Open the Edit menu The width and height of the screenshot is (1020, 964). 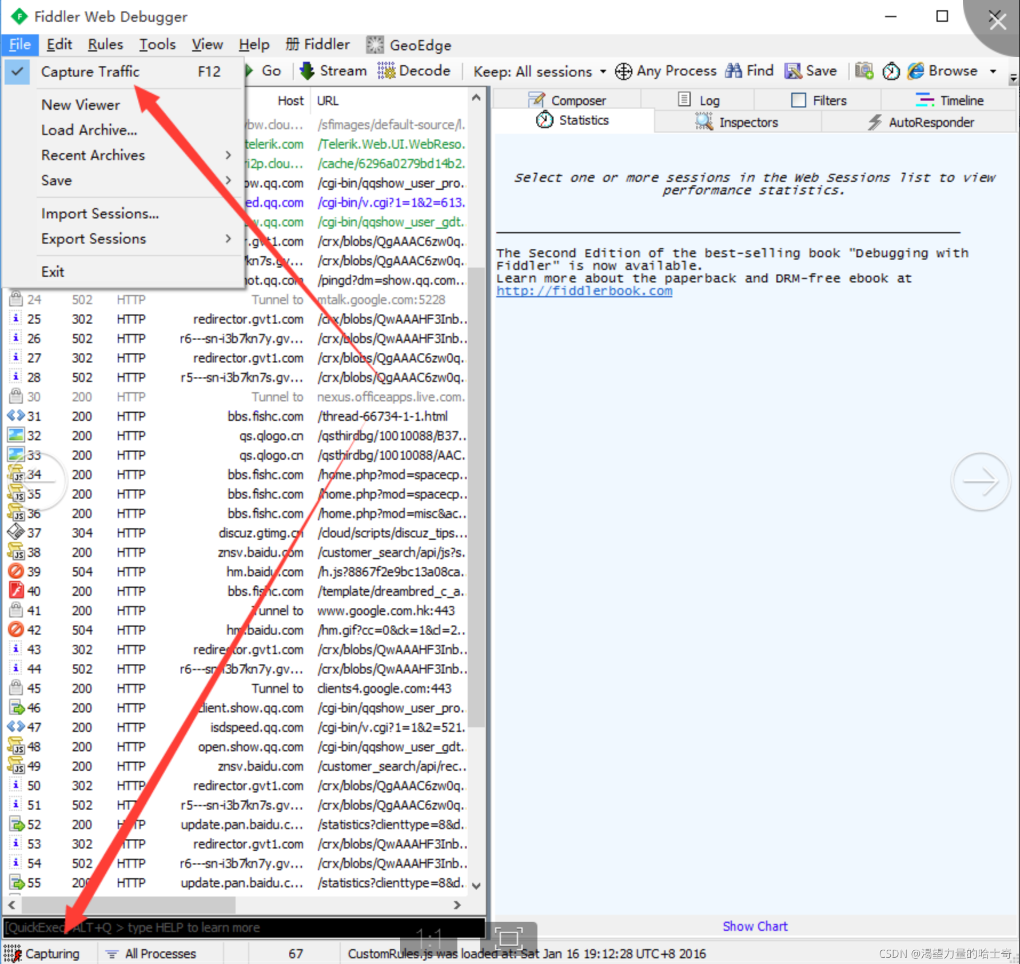(x=59, y=45)
